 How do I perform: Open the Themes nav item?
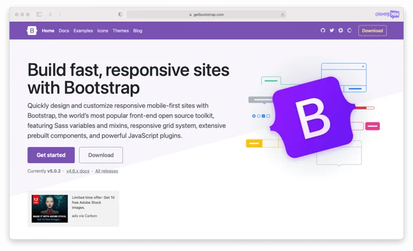[120, 31]
